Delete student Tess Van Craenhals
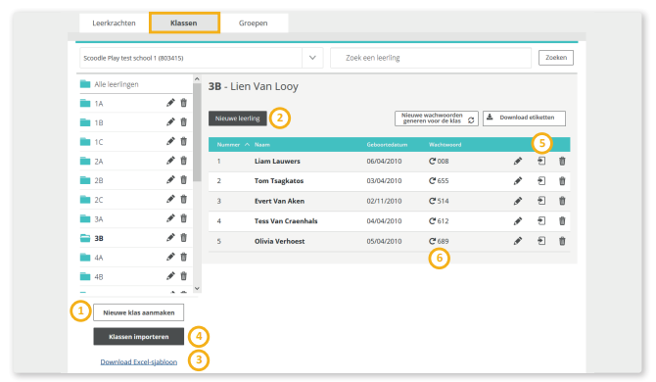The width and height of the screenshot is (656, 382). pos(562,221)
